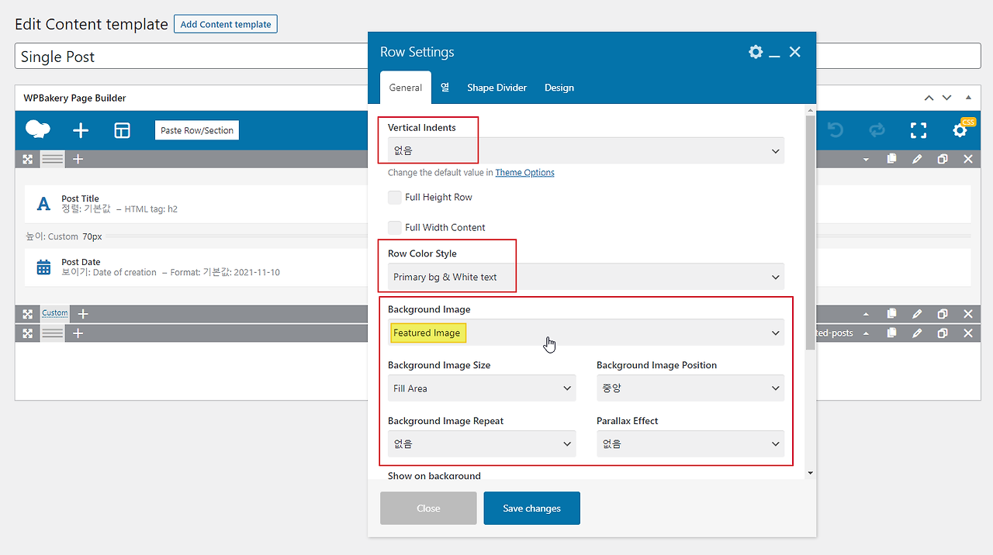This screenshot has height=555, width=993.
Task: Add new element with toolbar plus icon
Action: pos(81,130)
